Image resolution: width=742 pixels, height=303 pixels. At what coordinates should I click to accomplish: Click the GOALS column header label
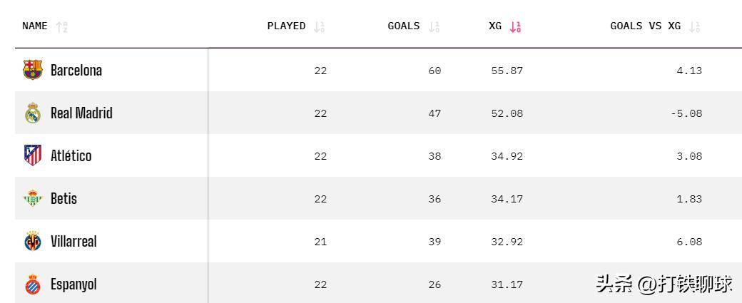click(404, 26)
